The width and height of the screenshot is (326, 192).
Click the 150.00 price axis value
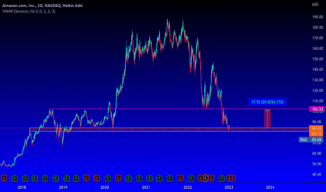(318, 59)
